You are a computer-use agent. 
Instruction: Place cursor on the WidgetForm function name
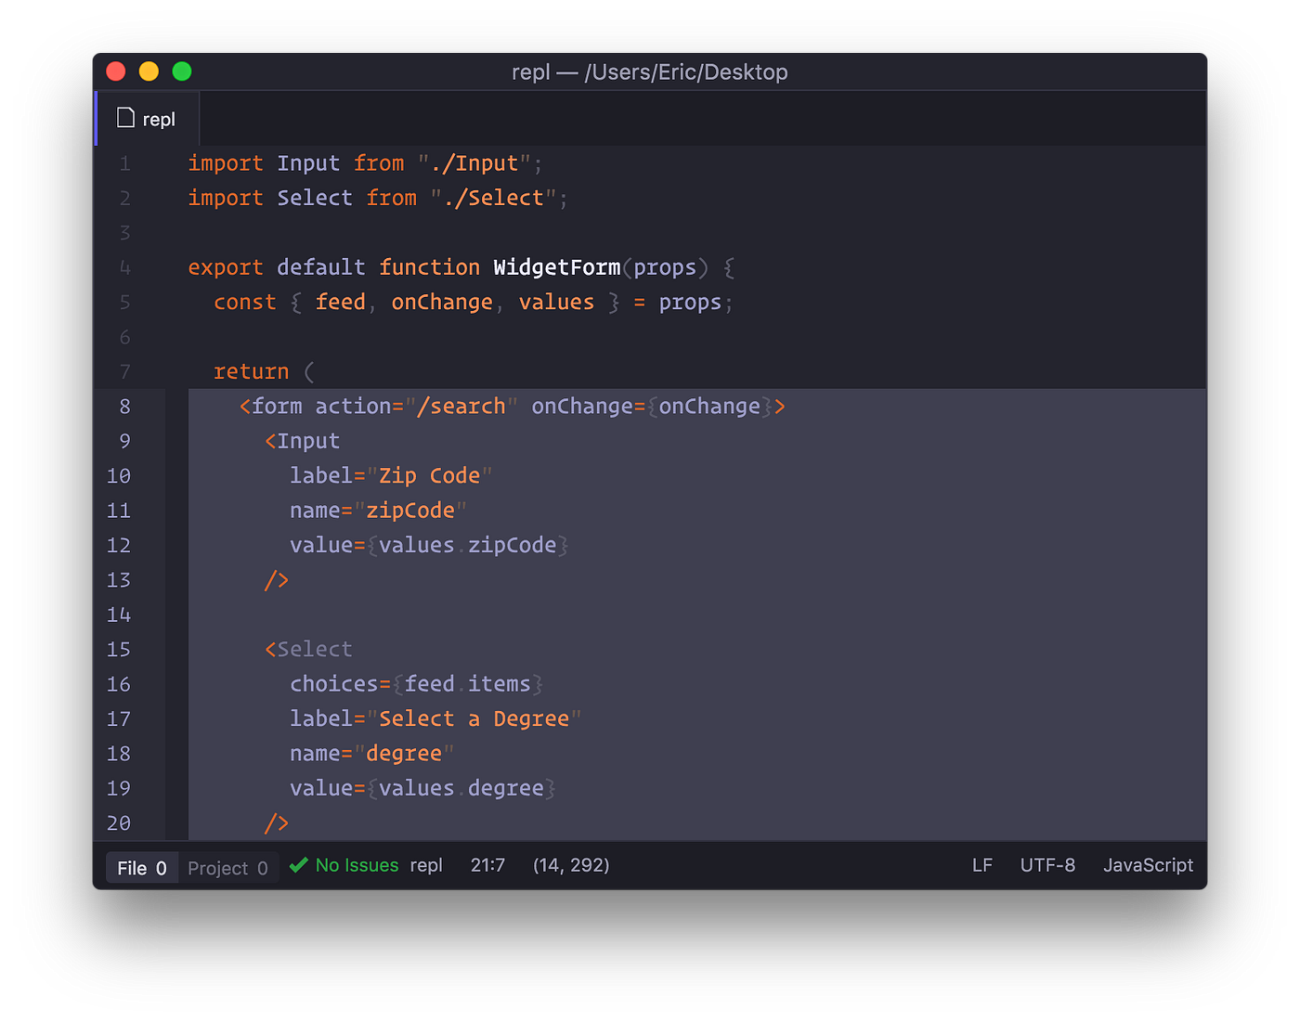[556, 267]
